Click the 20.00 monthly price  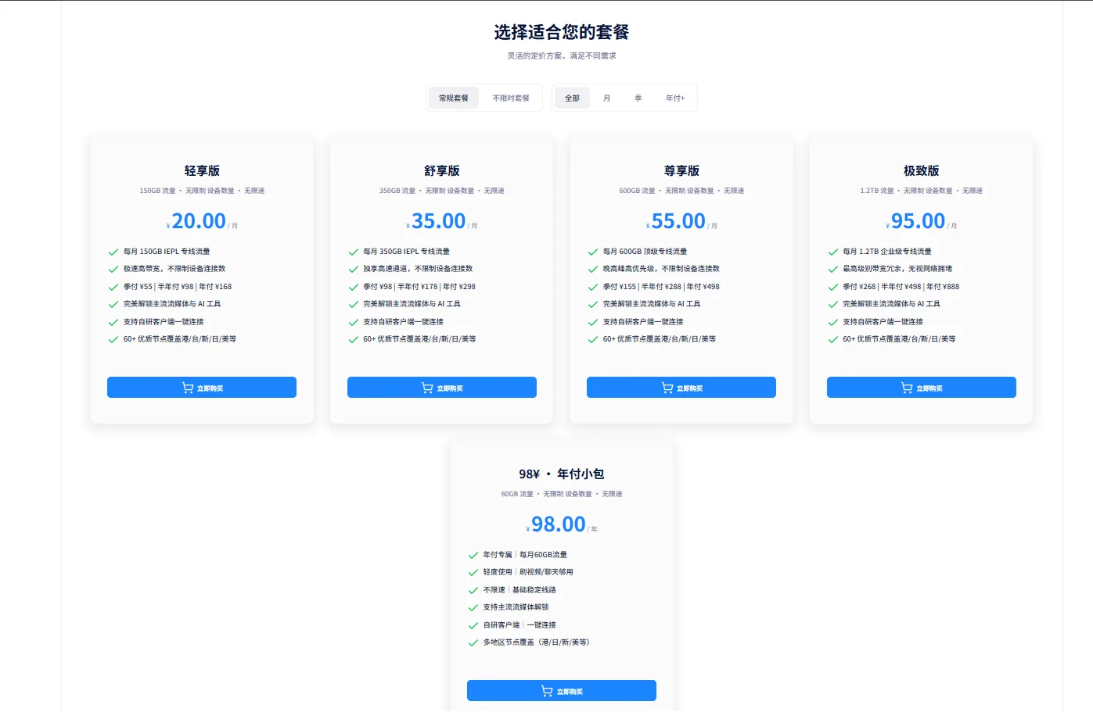click(x=199, y=221)
